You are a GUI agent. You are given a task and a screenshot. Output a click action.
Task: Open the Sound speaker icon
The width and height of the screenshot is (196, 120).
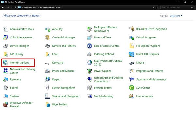(6, 88)
